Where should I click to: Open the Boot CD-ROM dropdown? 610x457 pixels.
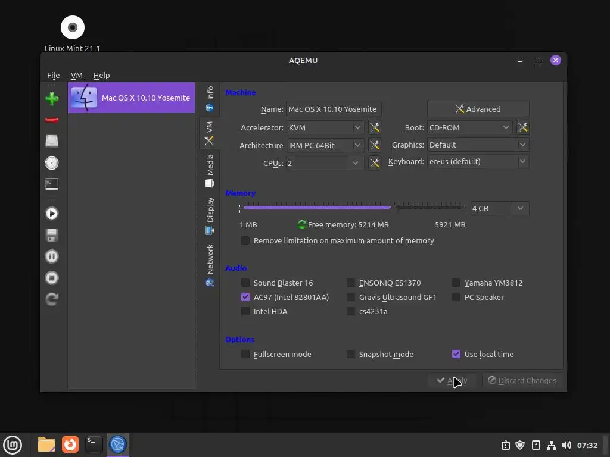point(469,127)
